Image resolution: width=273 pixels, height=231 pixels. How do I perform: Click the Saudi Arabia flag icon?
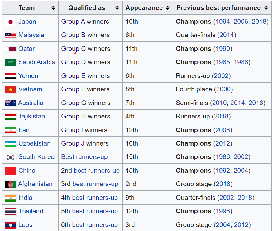click(11, 62)
